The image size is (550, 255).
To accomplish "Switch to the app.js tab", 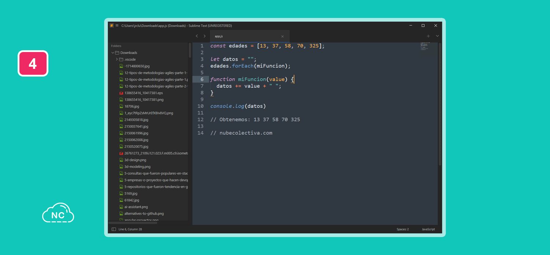I will click(219, 37).
